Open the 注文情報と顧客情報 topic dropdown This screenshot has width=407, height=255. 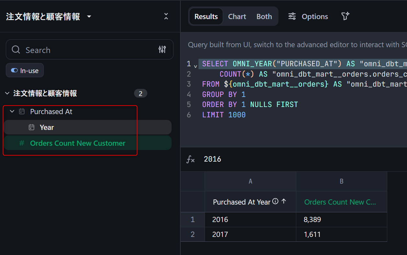coord(89,17)
